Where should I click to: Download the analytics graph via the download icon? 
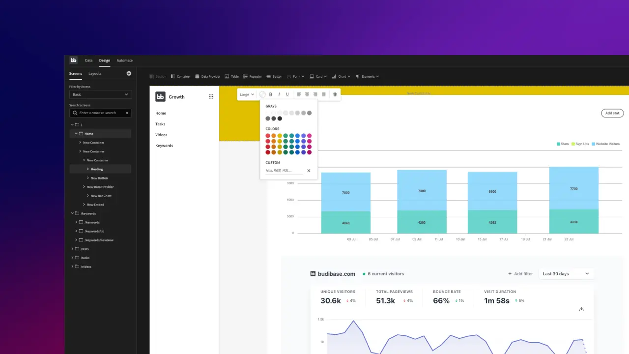tap(581, 309)
